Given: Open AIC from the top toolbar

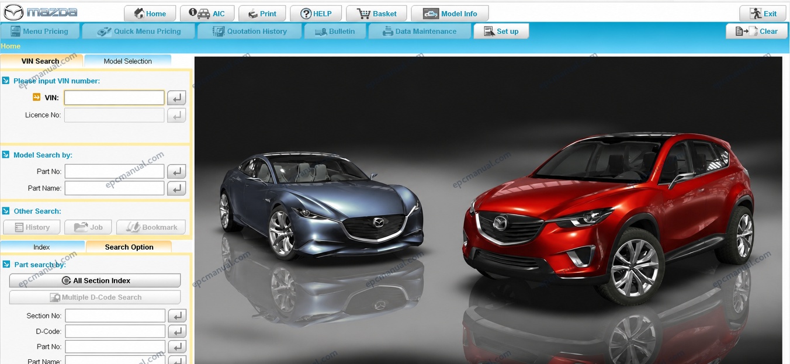Looking at the screenshot, I should 207,13.
